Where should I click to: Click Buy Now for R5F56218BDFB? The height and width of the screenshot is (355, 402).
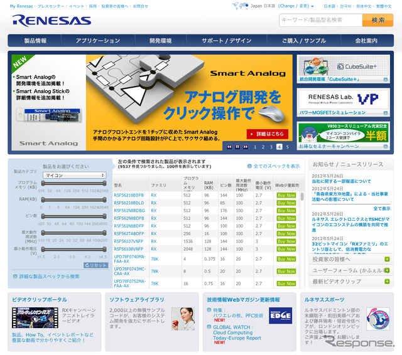point(286,195)
